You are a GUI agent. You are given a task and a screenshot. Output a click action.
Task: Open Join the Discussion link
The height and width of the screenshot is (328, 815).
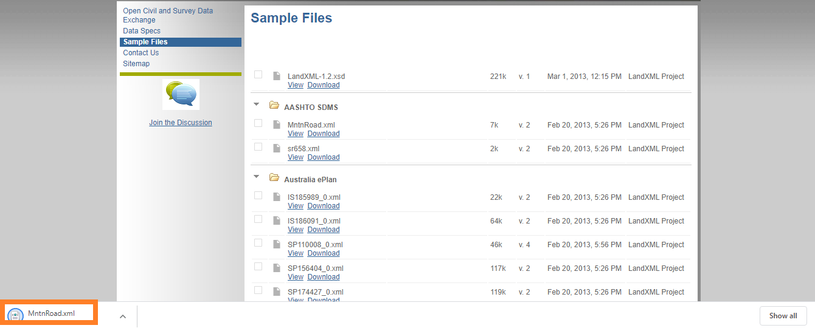[181, 123]
